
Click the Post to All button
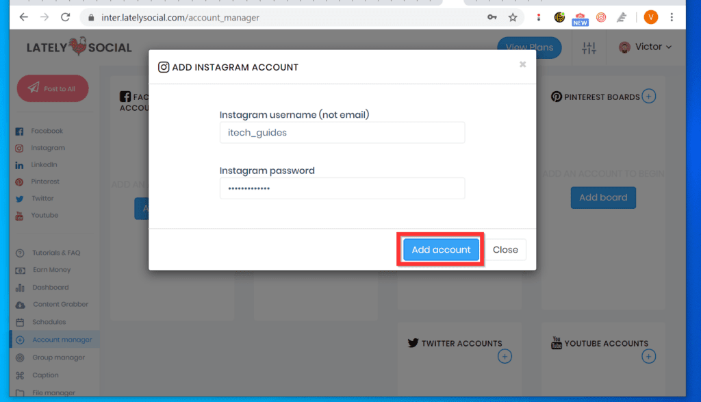click(x=53, y=88)
